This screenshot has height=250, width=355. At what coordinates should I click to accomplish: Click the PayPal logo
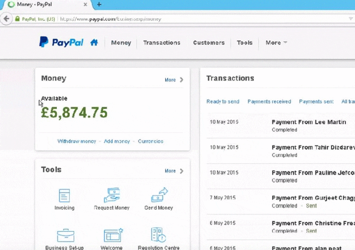[61, 43]
